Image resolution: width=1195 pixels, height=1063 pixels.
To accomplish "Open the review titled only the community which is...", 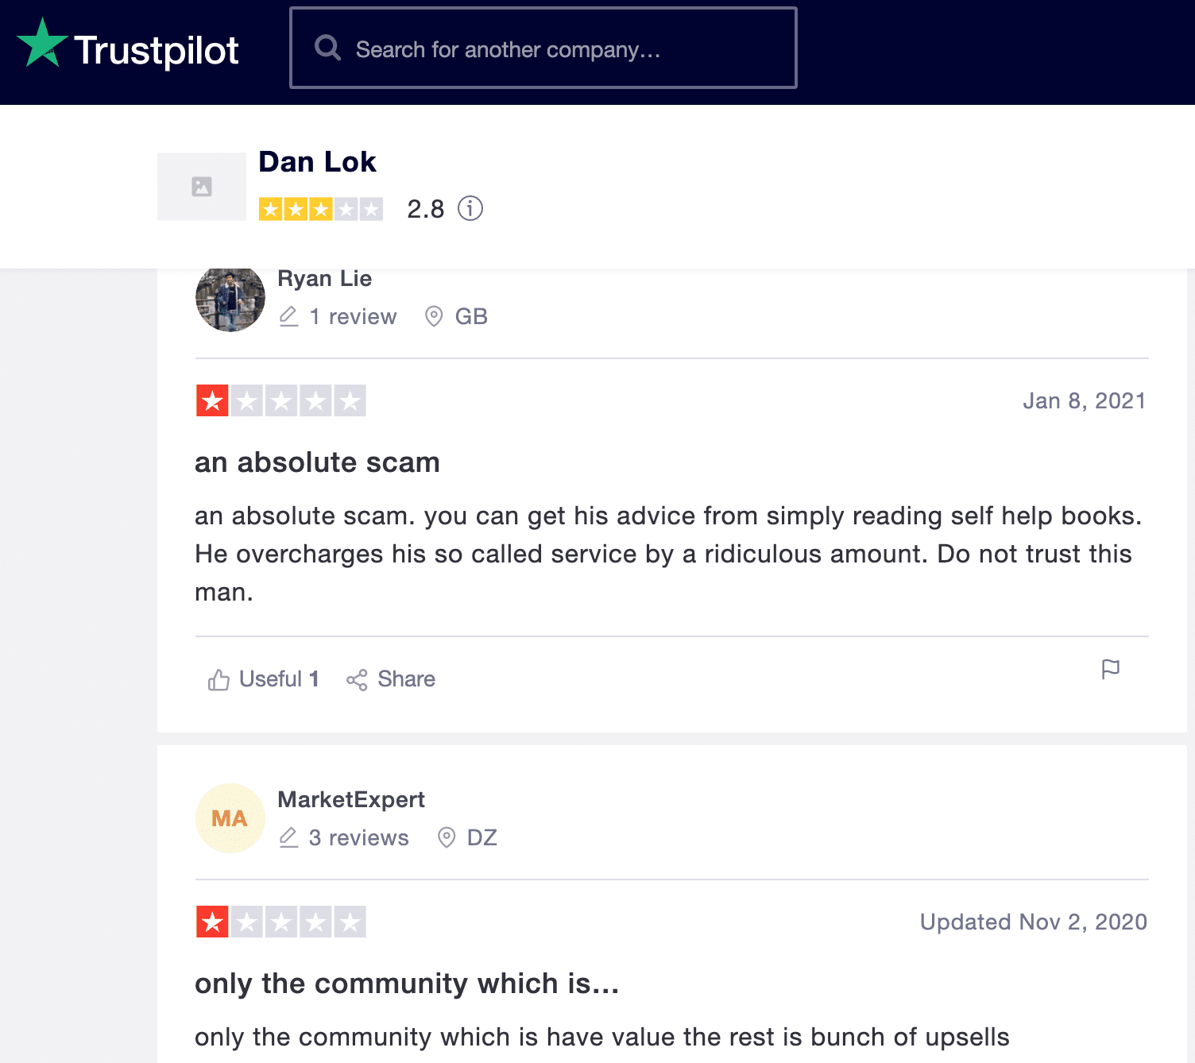I will (407, 983).
